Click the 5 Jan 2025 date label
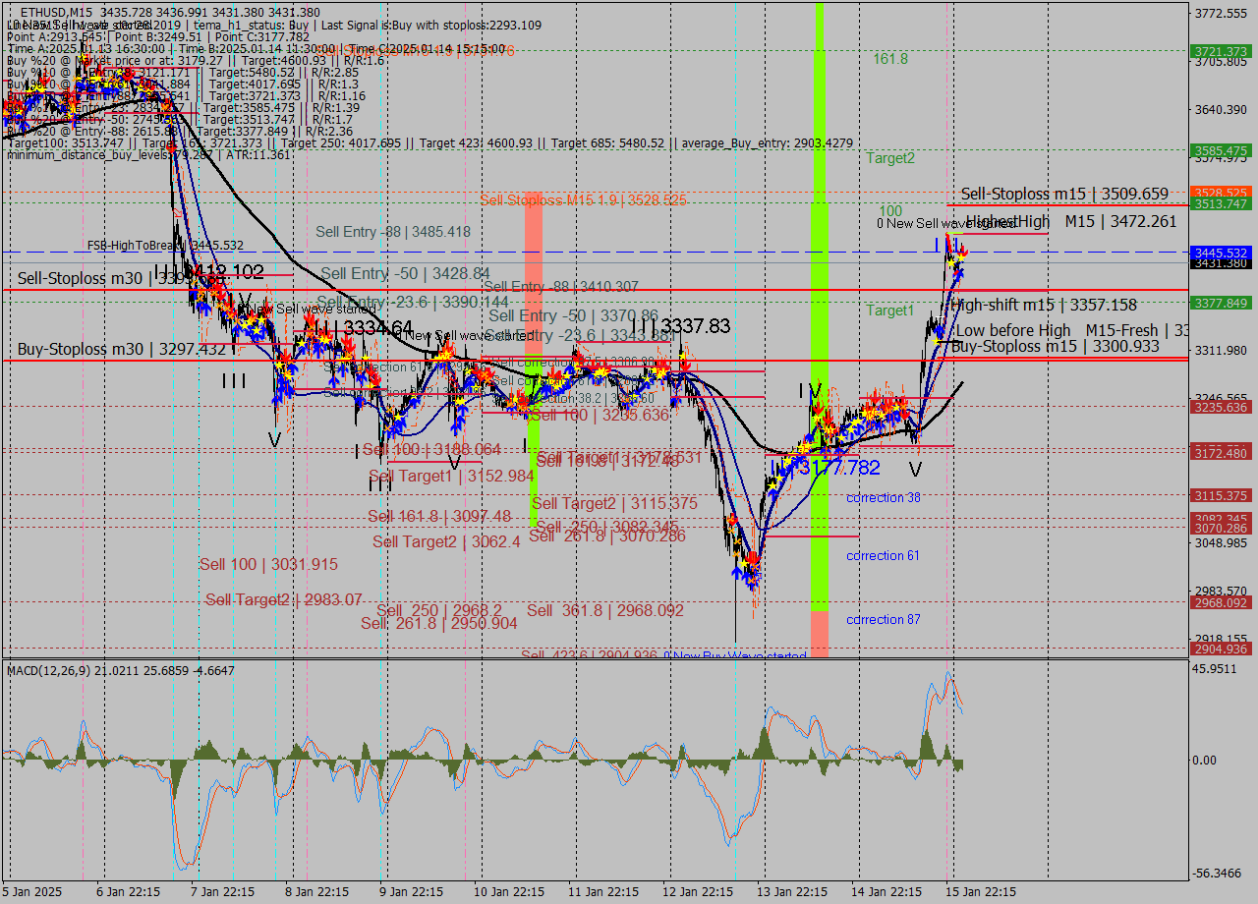Viewport: 1258px width, 904px height. [34, 892]
